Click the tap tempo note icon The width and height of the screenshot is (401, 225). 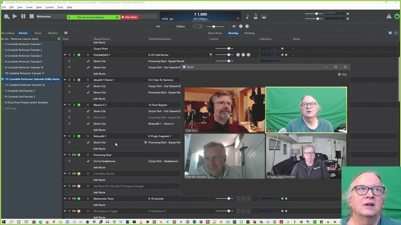point(247,17)
